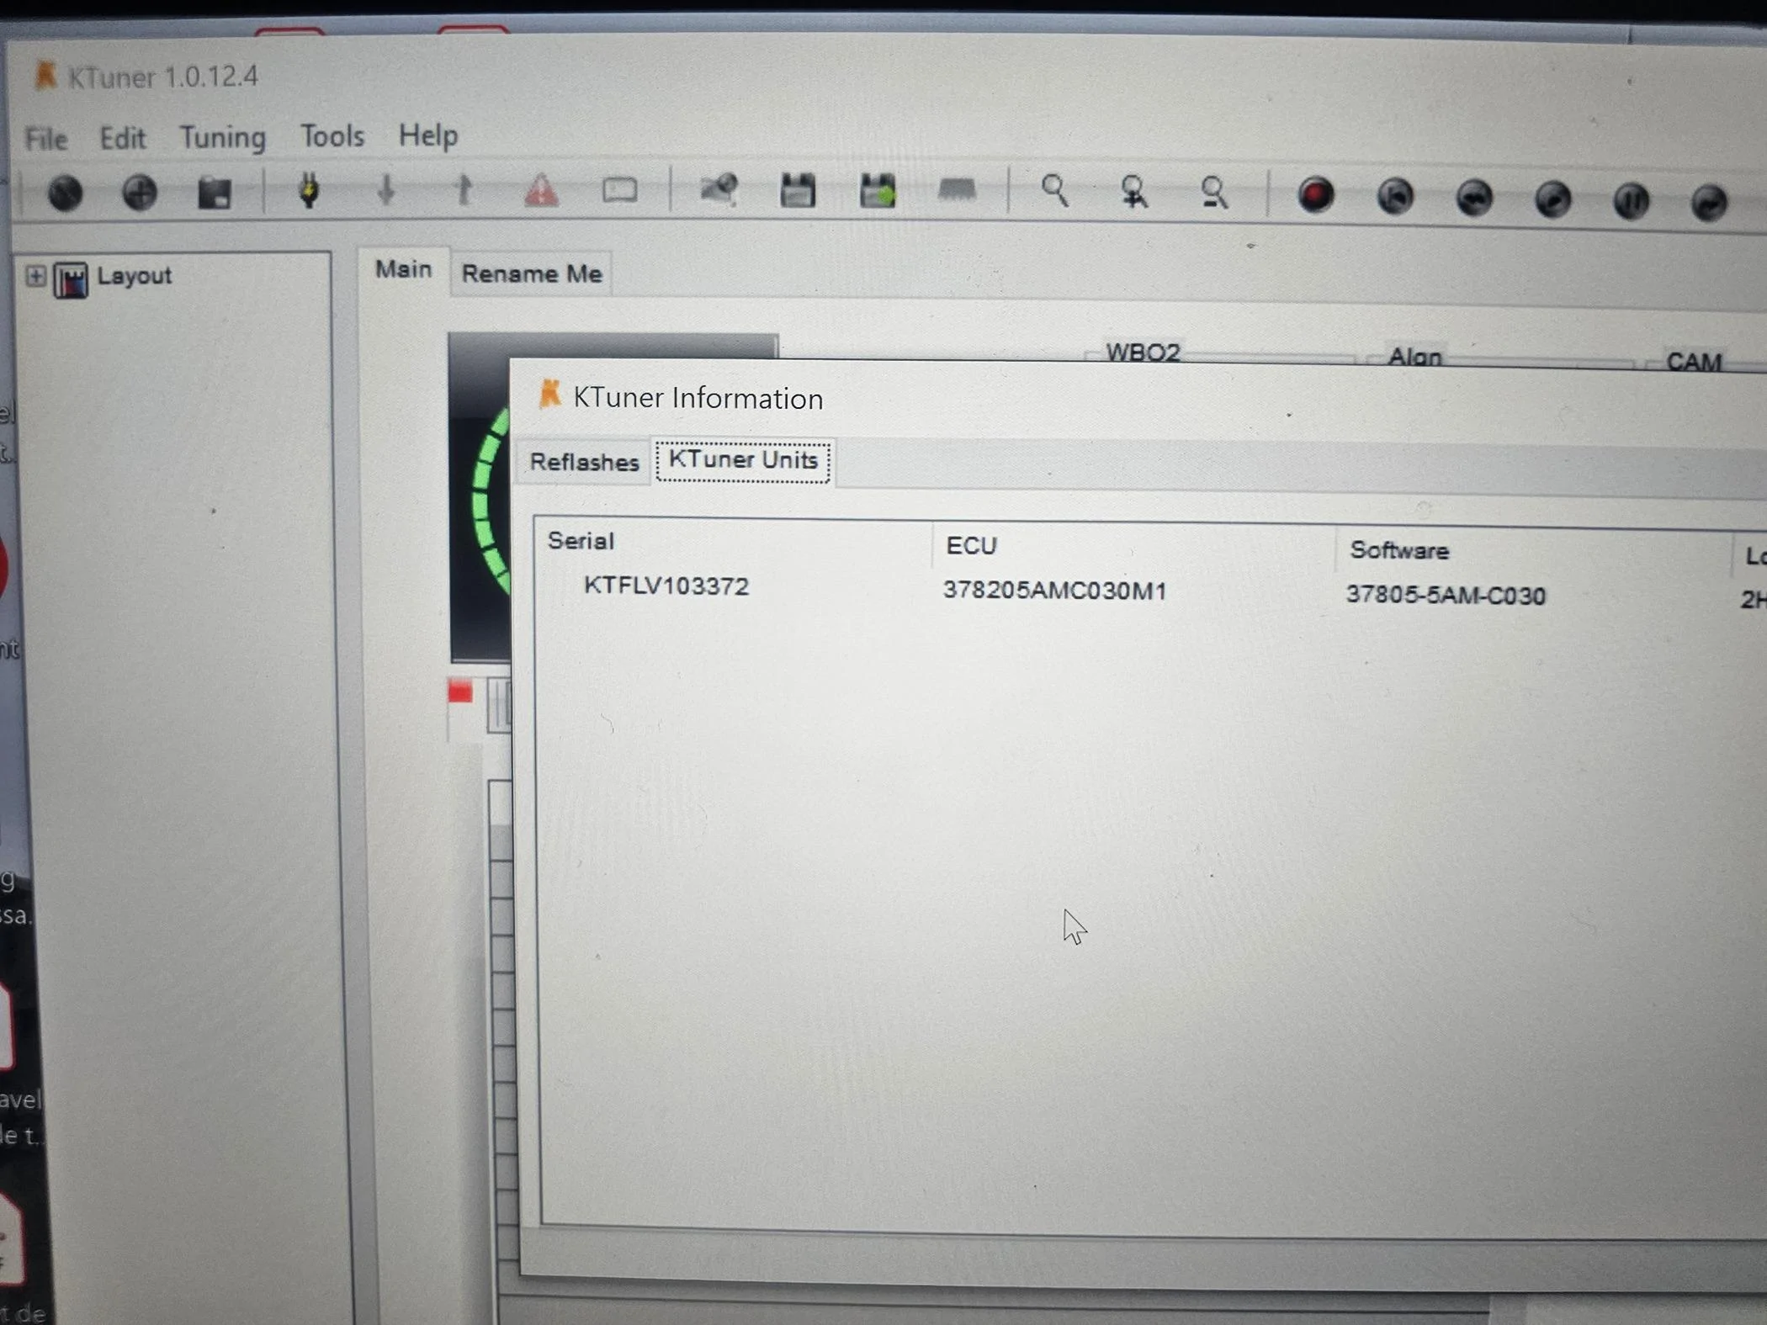The image size is (1767, 1325).
Task: Click ECU value 378205AMC030M1
Action: tap(1054, 591)
